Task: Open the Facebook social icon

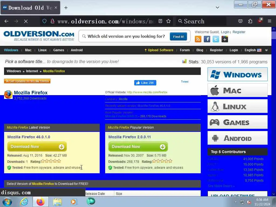Action: pyautogui.click(x=207, y=39)
